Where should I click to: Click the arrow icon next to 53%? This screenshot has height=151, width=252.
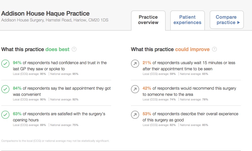135,115
